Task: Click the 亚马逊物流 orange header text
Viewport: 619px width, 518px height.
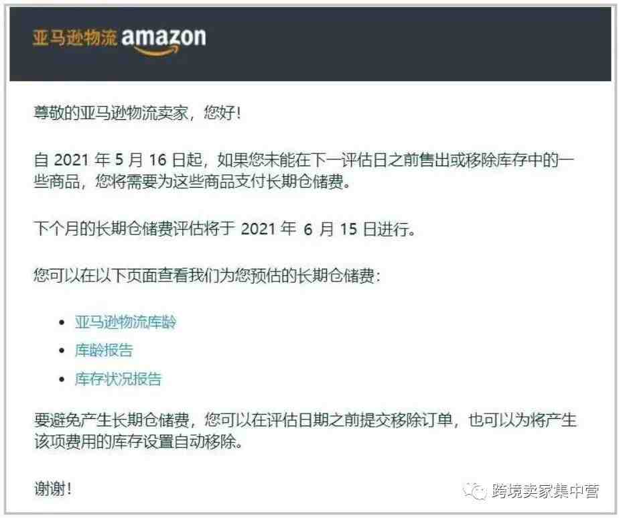Action: (74, 38)
